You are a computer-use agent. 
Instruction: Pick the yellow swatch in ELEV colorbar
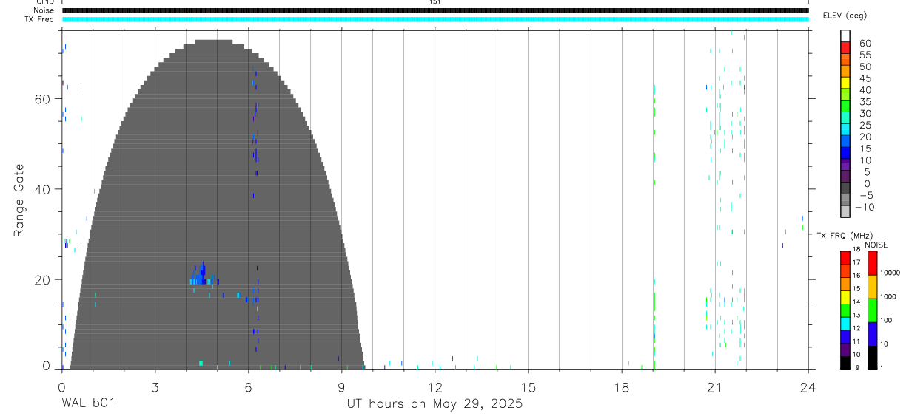point(845,83)
